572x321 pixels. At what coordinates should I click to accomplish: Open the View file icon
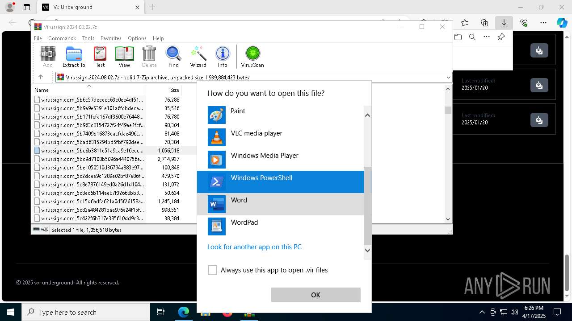pyautogui.click(x=124, y=57)
